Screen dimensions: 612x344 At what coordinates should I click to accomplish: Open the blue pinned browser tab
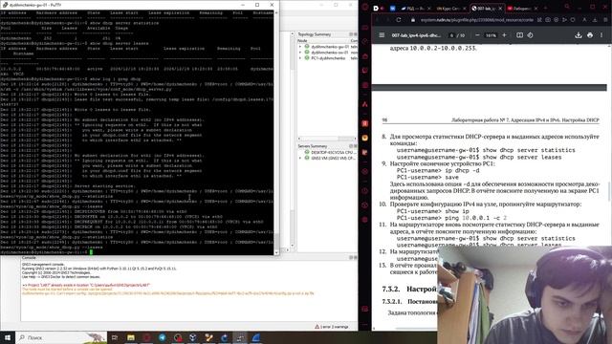(x=392, y=8)
